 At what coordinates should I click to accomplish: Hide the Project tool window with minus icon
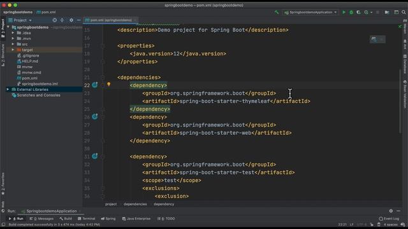click(79, 20)
